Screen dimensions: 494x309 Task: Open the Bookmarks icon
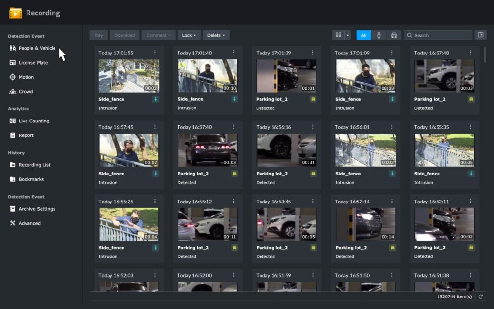pos(13,179)
